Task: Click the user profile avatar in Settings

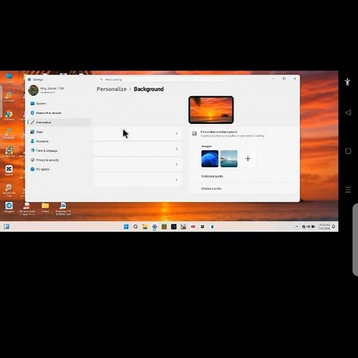Action: (x=33, y=90)
